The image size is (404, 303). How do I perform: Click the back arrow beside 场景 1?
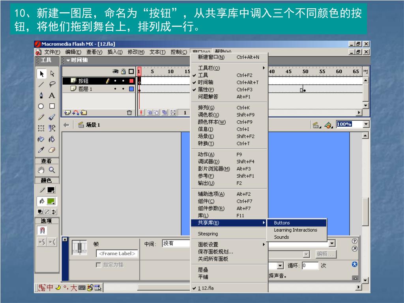click(66, 125)
